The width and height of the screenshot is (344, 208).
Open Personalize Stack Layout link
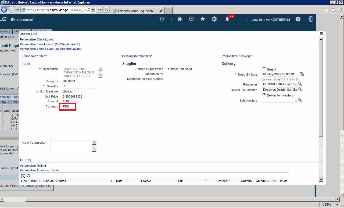pos(37,39)
